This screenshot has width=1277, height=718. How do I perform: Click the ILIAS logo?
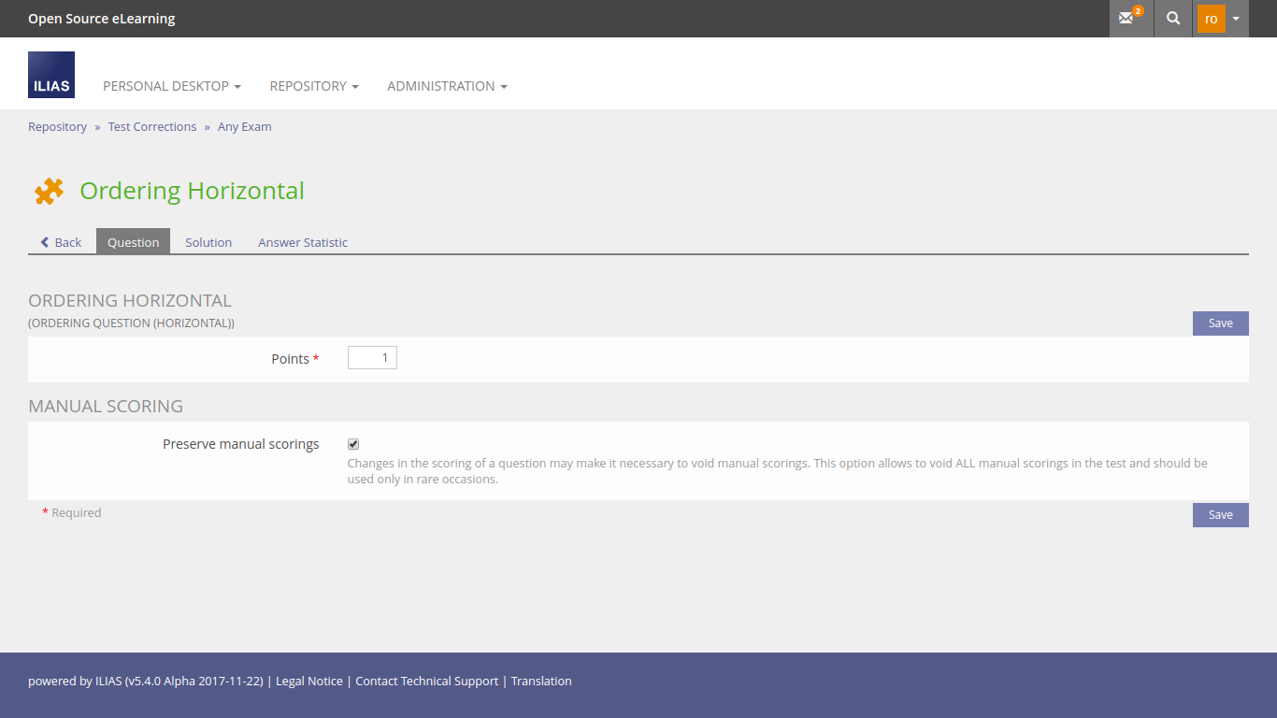point(51,75)
